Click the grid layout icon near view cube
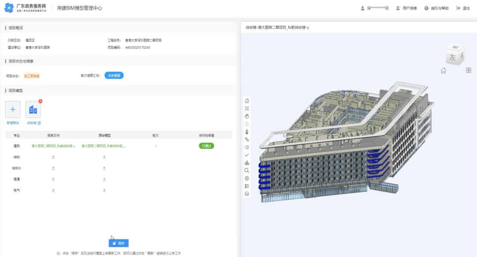The height and width of the screenshot is (257, 477). click(469, 70)
